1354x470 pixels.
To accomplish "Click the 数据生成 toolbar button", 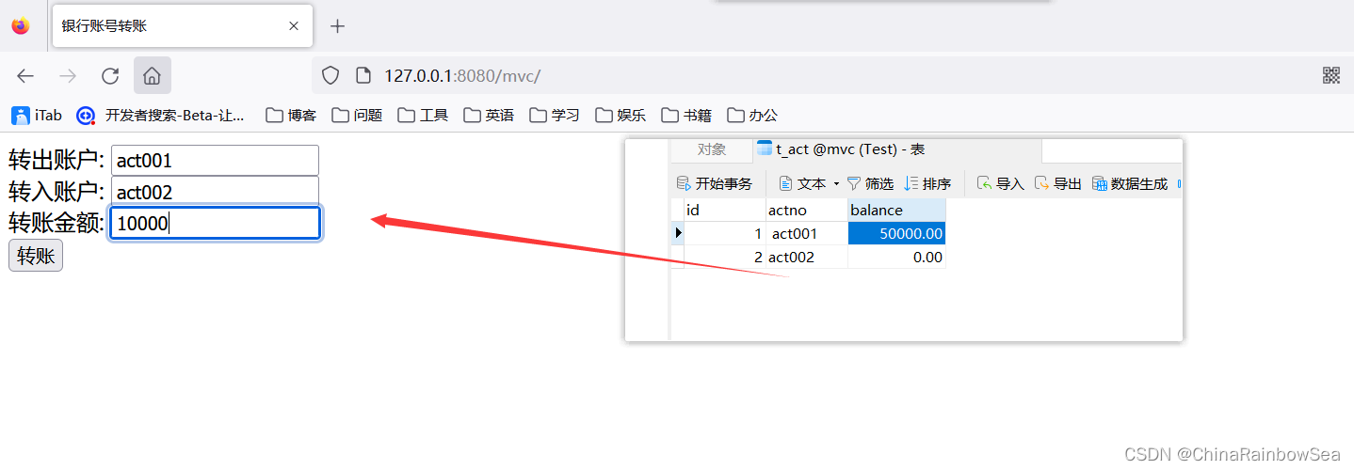I will click(1130, 183).
